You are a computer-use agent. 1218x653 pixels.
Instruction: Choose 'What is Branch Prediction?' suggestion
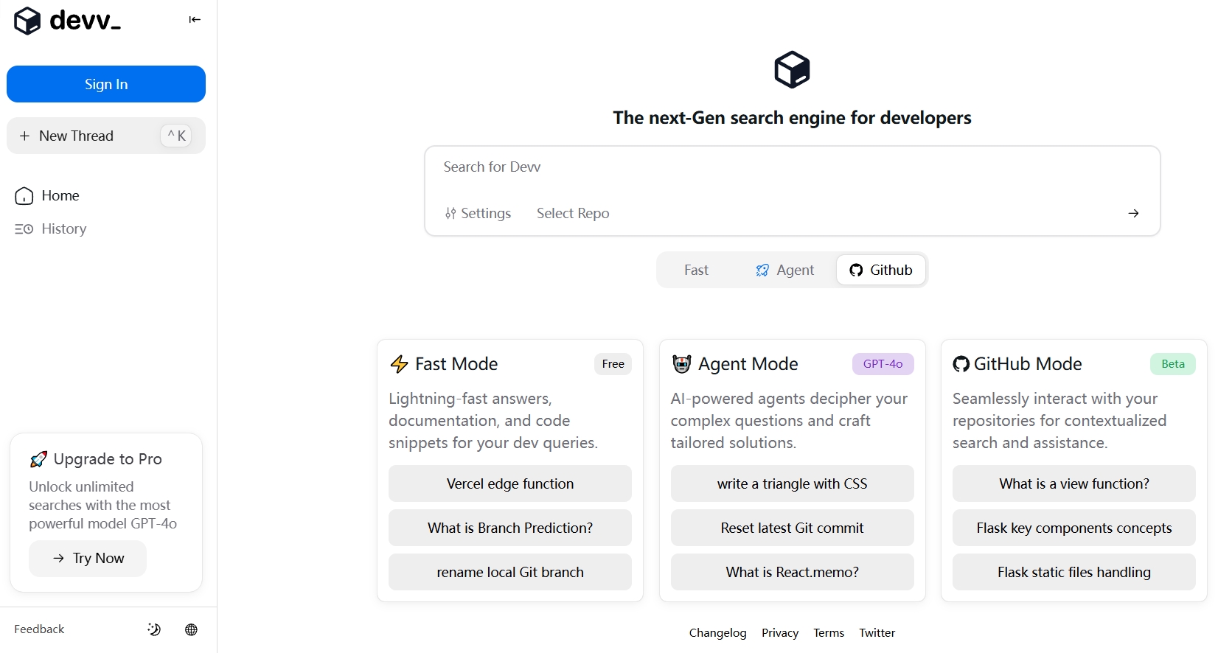tap(510, 528)
